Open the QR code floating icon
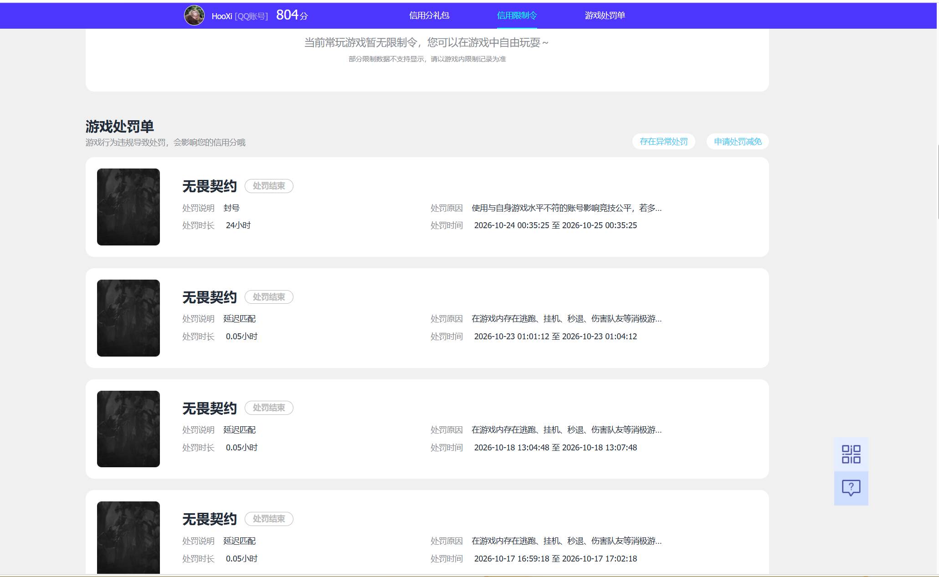The image size is (939, 577). click(x=851, y=454)
